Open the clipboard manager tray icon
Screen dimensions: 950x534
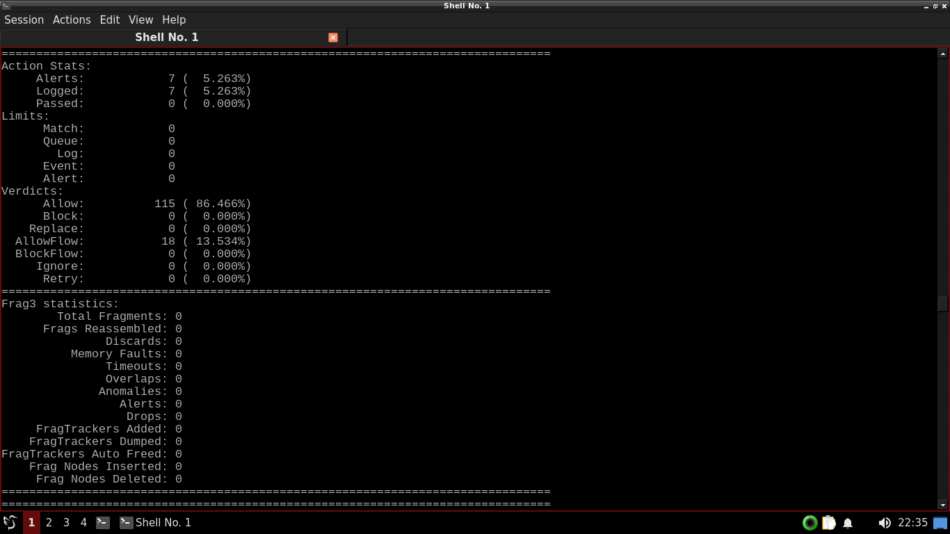click(829, 523)
